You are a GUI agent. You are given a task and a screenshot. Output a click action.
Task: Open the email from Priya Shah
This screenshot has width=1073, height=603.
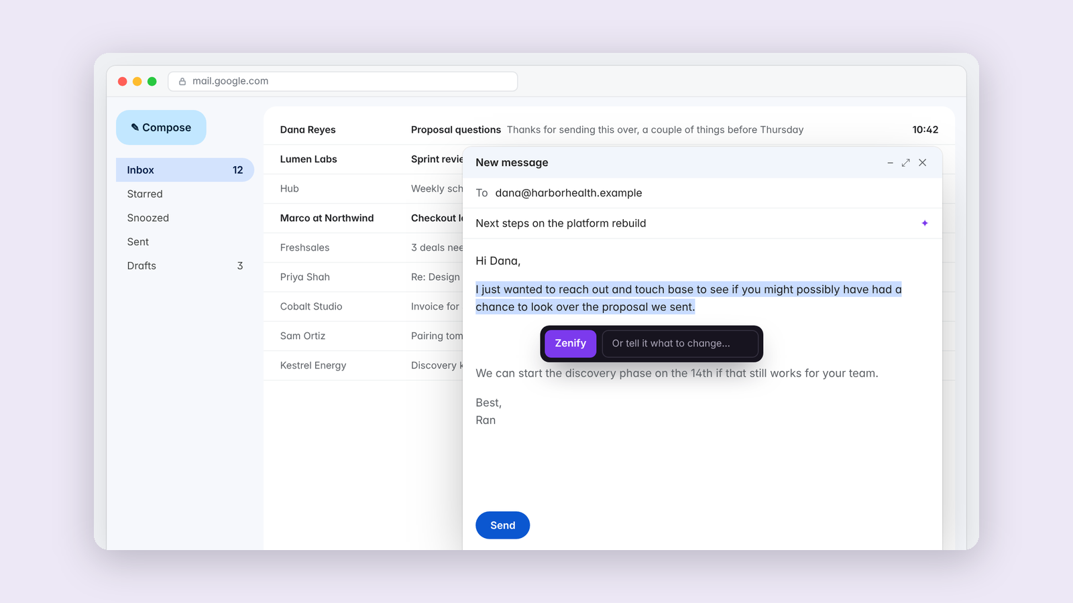coord(363,277)
